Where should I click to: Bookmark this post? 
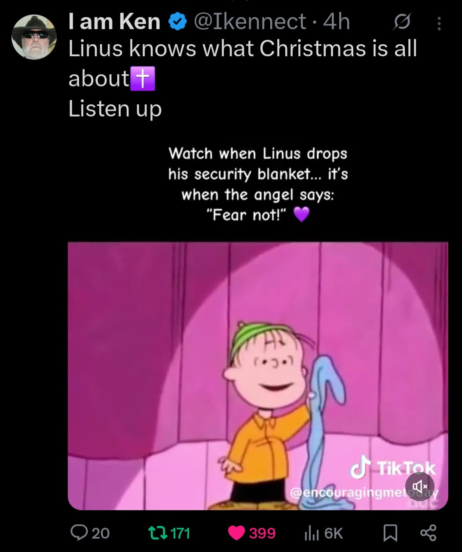390,534
